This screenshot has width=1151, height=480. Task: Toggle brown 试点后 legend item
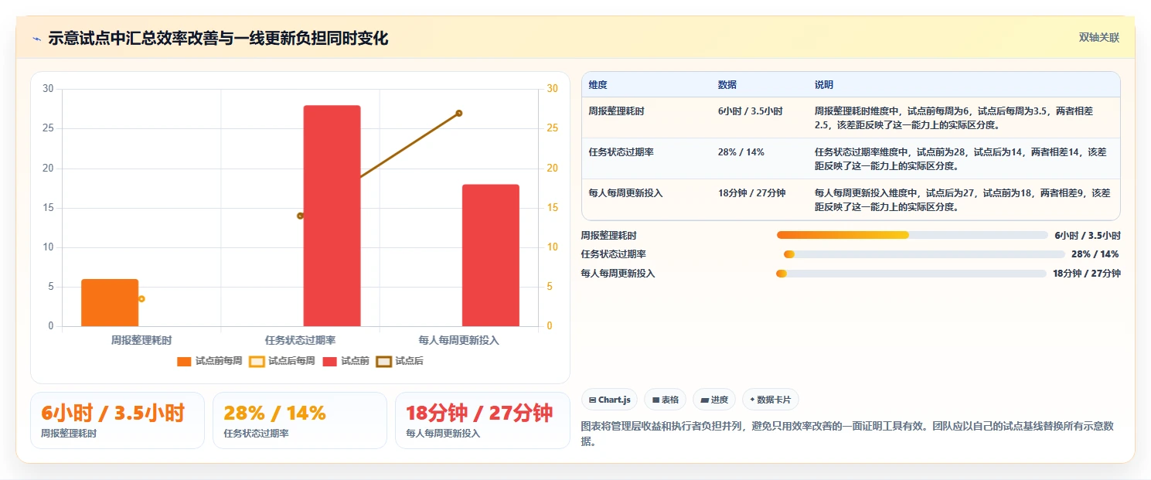[400, 361]
